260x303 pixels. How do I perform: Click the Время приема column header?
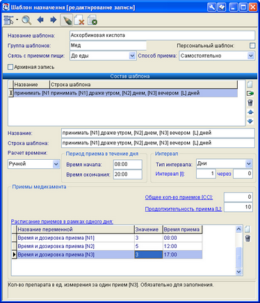coord(182,229)
